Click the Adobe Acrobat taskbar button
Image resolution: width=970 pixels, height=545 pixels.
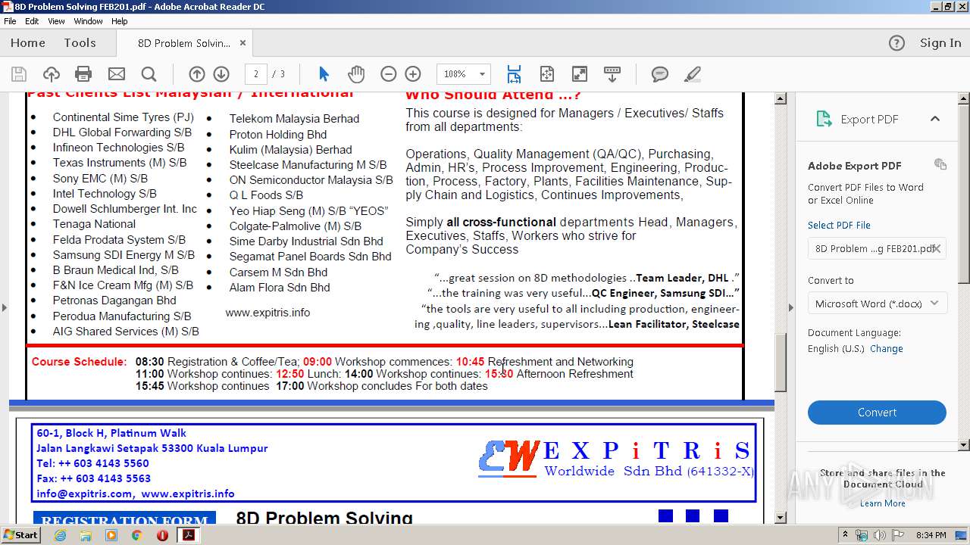point(187,535)
